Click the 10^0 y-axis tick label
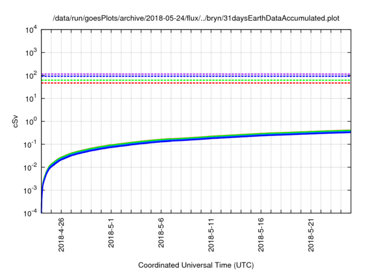The height and width of the screenshot is (271, 387). pos(30,121)
